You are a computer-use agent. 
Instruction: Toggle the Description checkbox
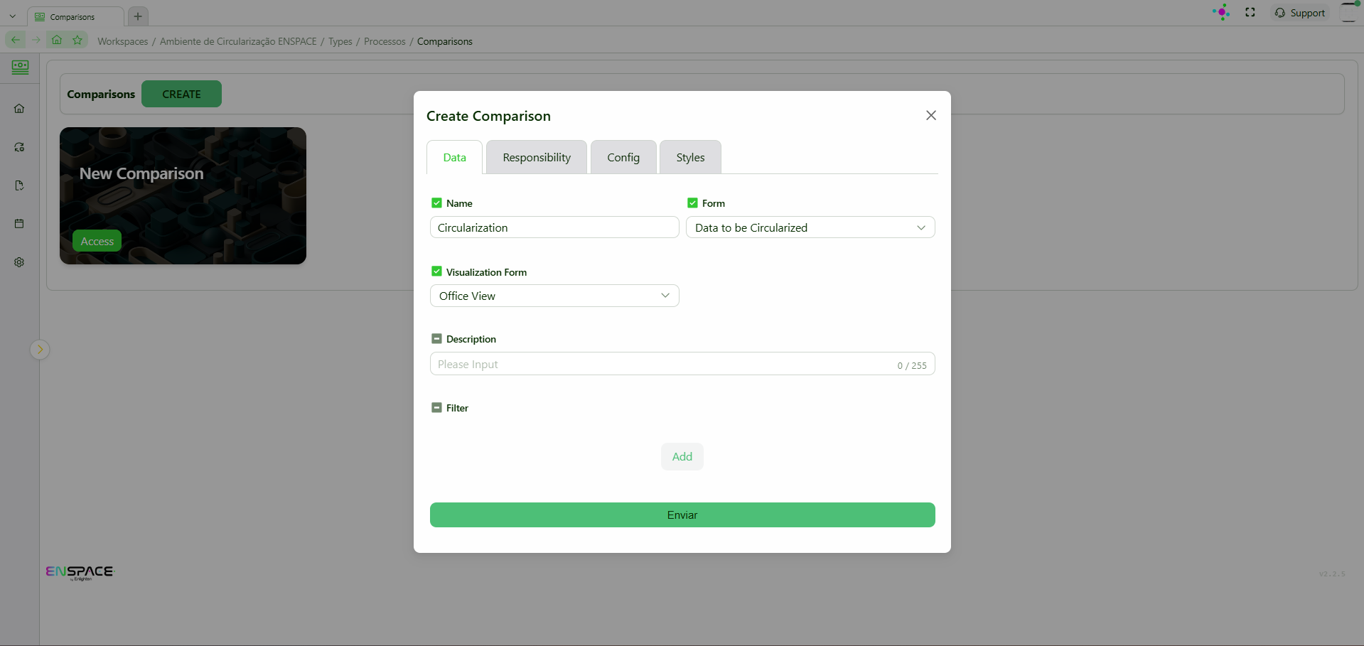436,339
